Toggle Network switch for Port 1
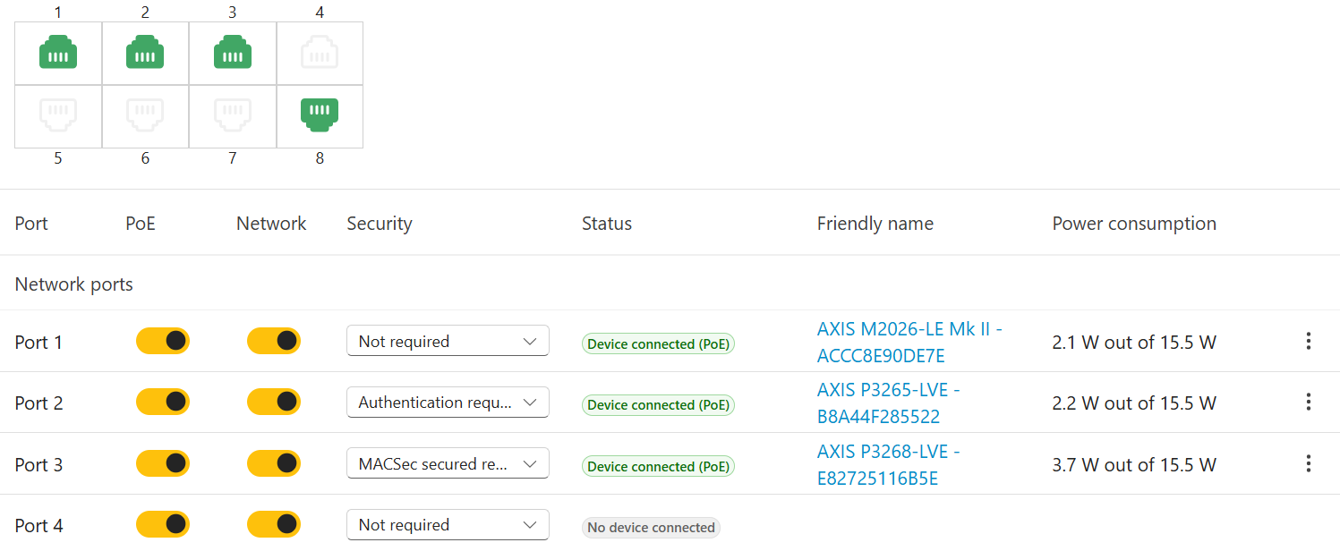 [x=274, y=341]
